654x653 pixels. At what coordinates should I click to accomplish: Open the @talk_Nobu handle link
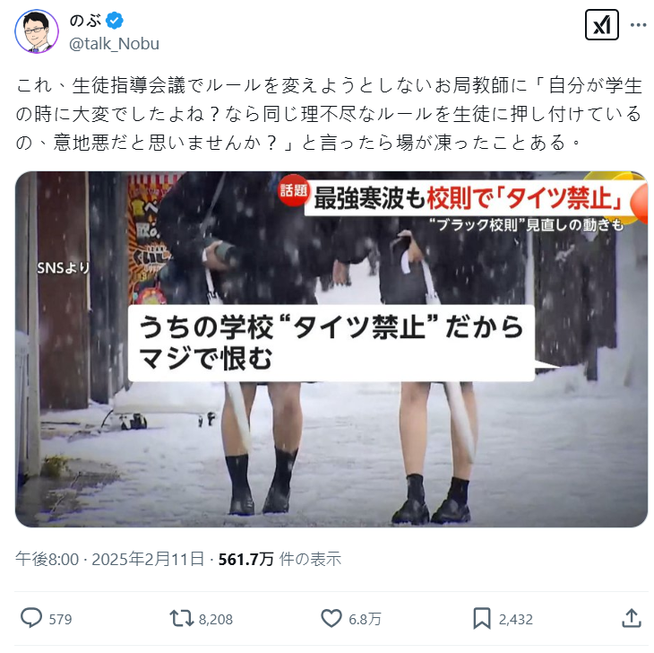[114, 43]
